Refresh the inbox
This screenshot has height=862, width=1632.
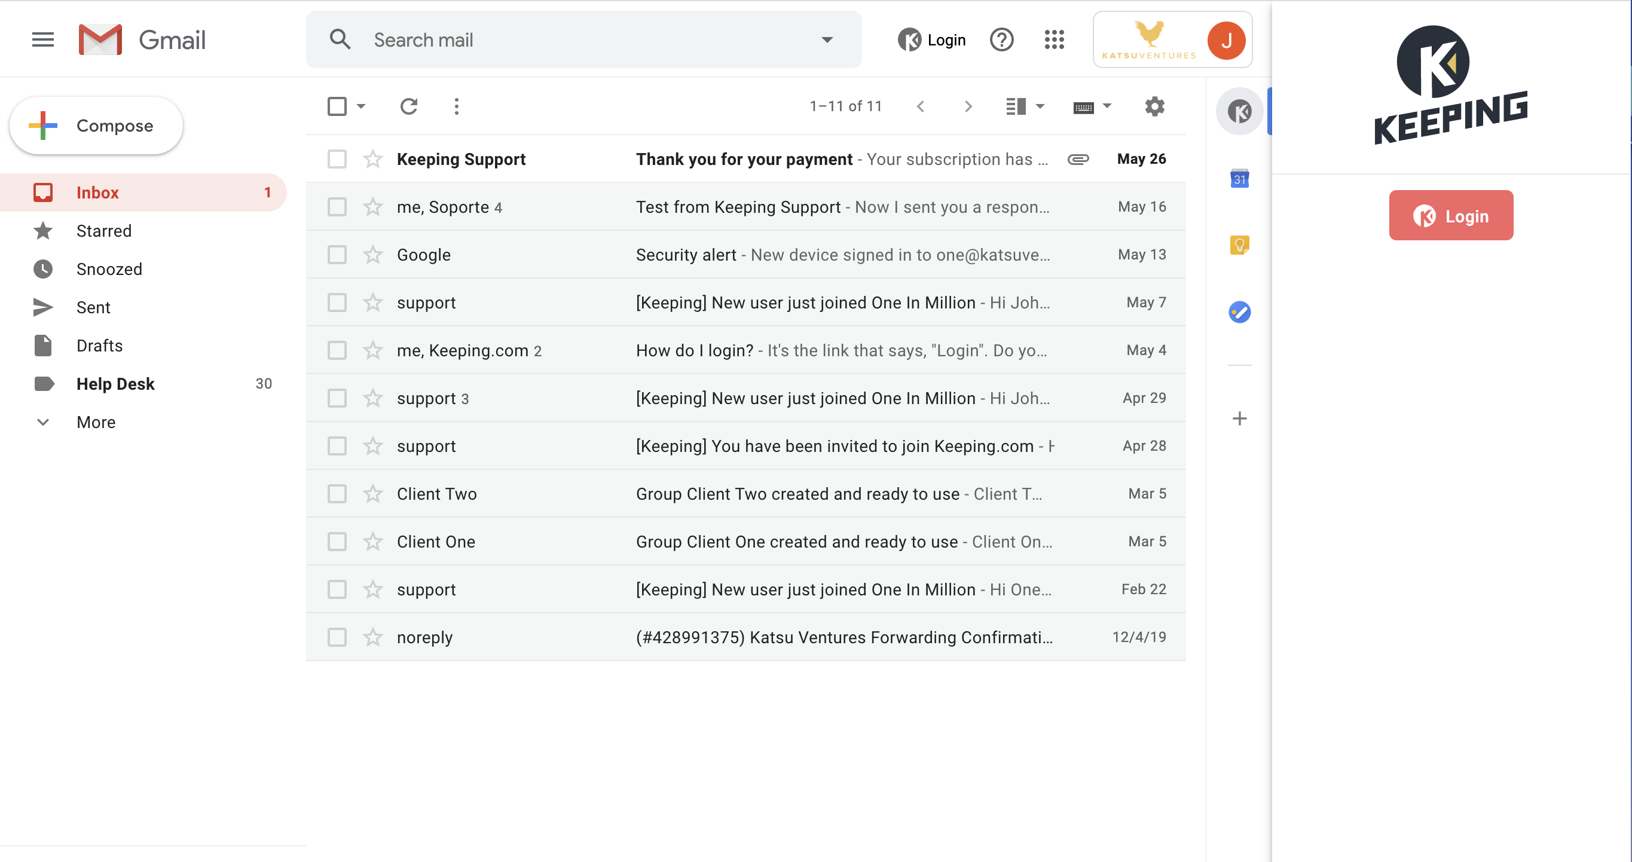(x=409, y=106)
